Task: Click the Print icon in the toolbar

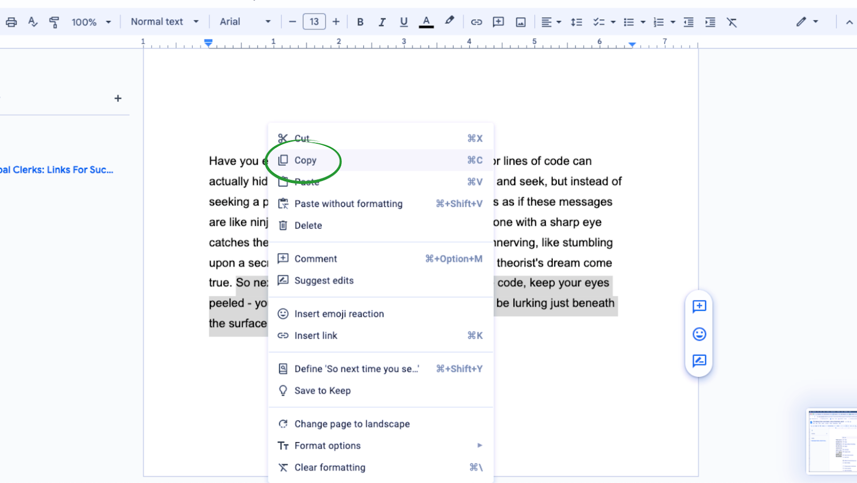Action: (x=11, y=22)
